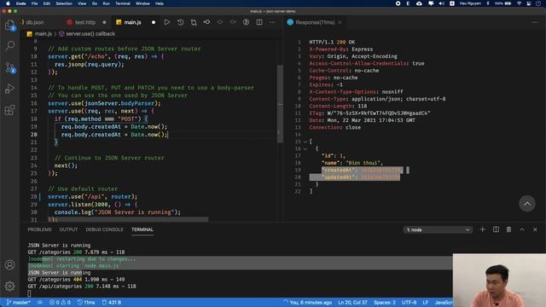Open editor More Actions ellipsis

click(272, 22)
